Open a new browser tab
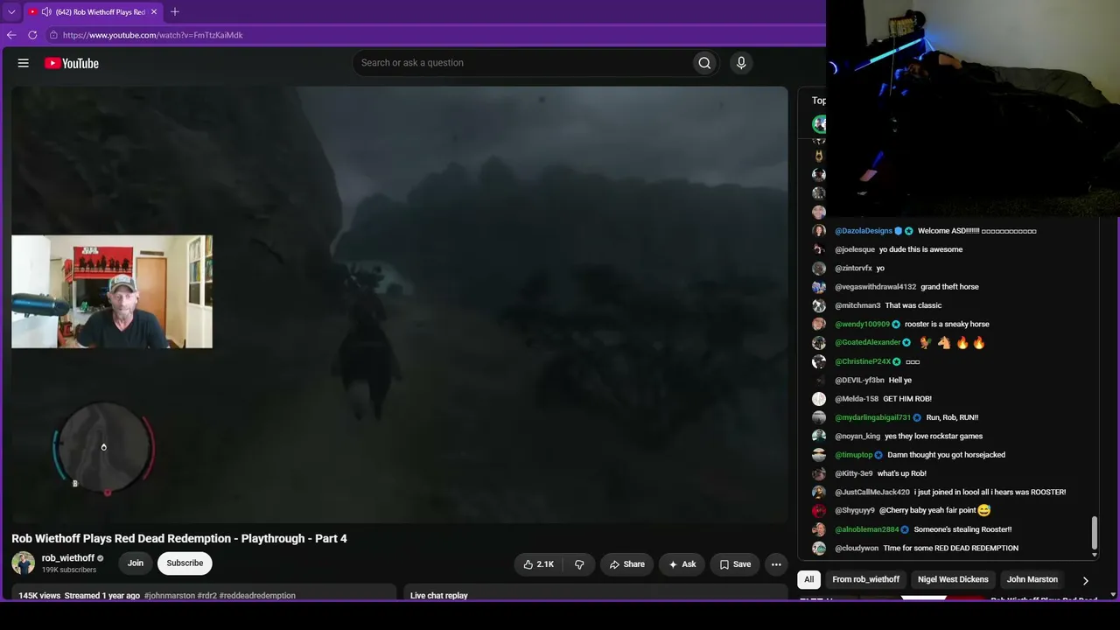This screenshot has height=630, width=1120. pos(175,11)
